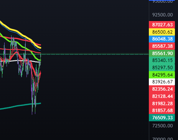Select the thick yellow moving average line
178x140 pixels.
(x=16, y=31)
